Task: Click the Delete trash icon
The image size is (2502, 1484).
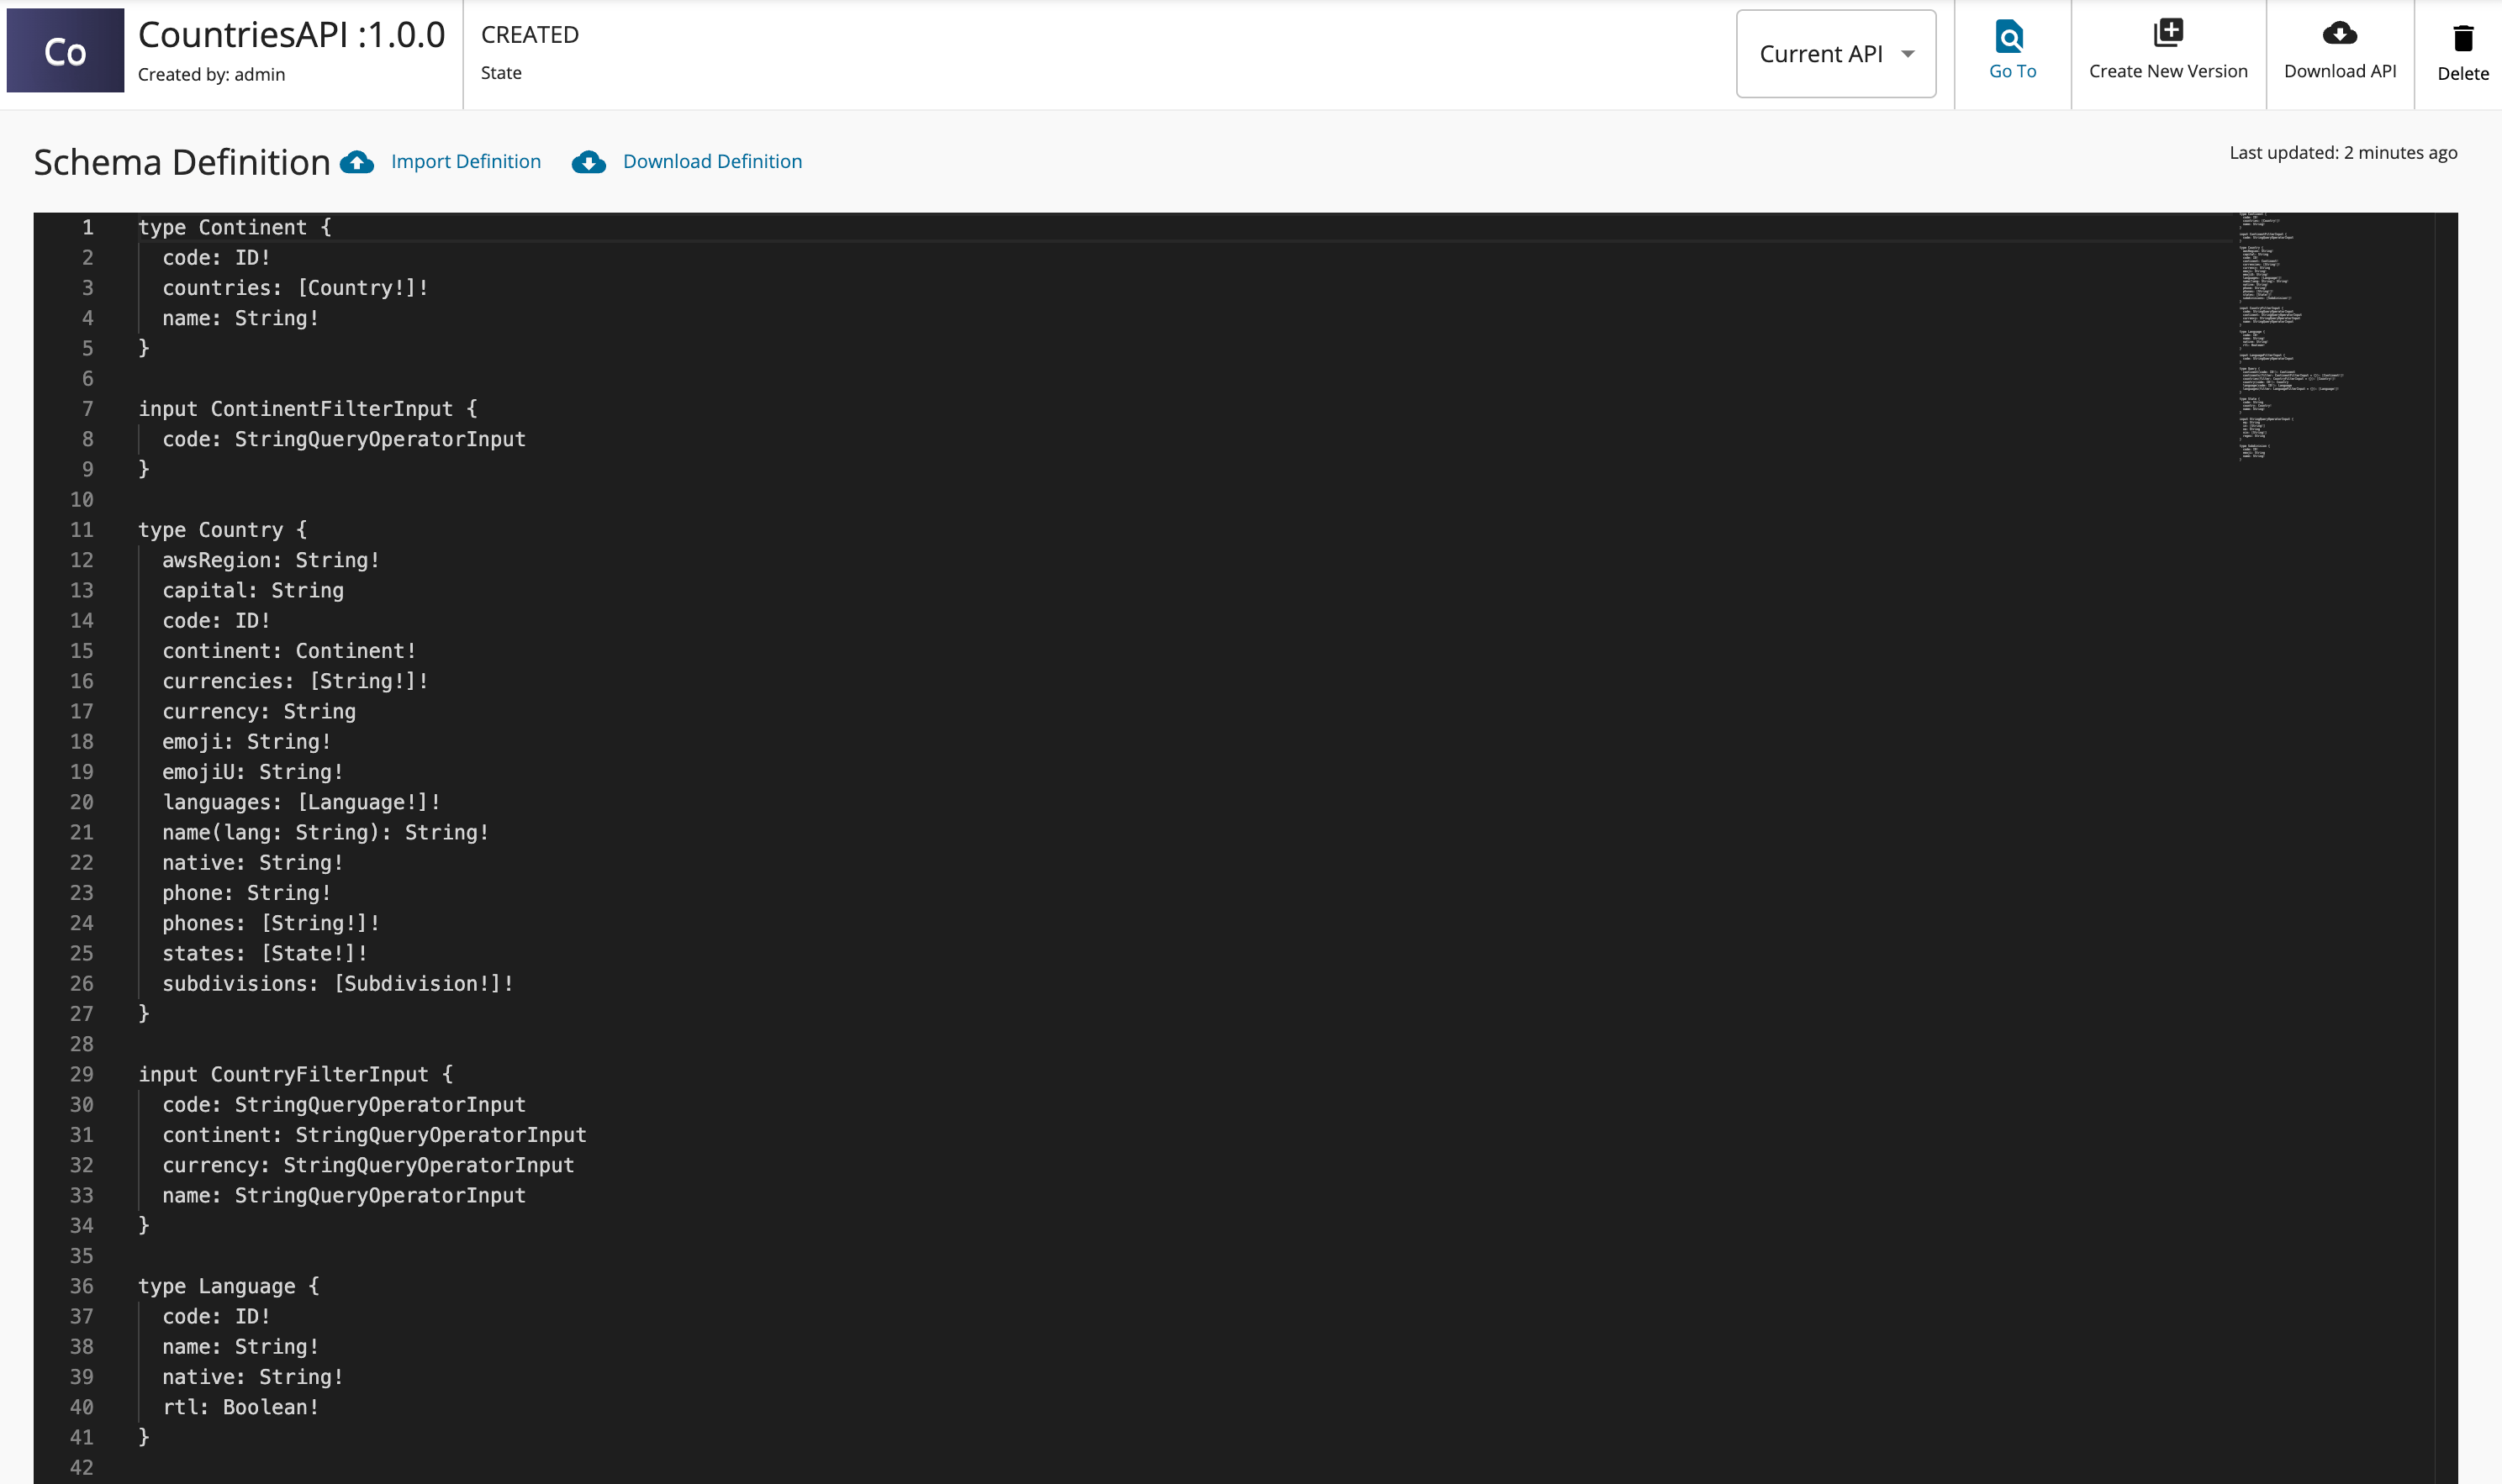Action: [2463, 38]
